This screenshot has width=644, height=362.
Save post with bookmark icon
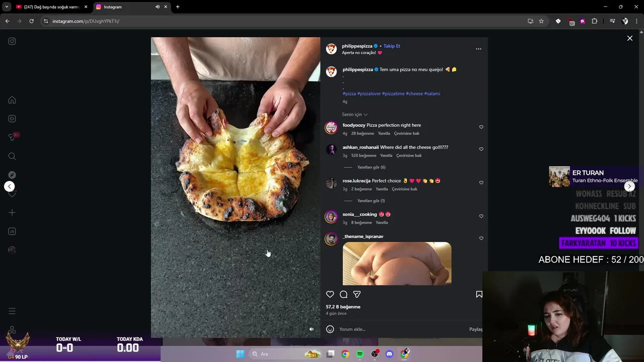pyautogui.click(x=479, y=294)
